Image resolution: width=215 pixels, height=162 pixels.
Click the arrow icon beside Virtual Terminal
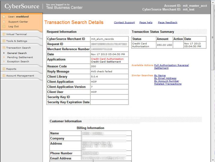click(4, 34)
